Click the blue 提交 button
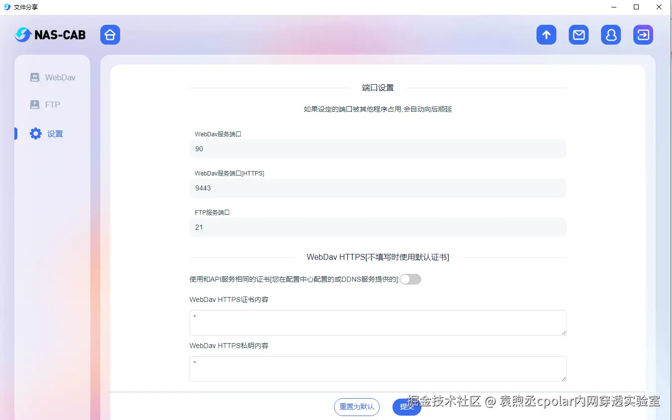 pyautogui.click(x=407, y=407)
